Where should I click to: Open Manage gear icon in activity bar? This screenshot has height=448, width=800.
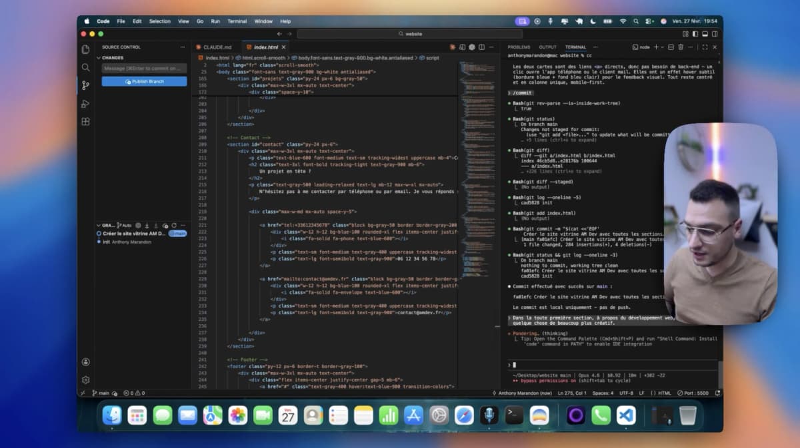[x=85, y=379]
